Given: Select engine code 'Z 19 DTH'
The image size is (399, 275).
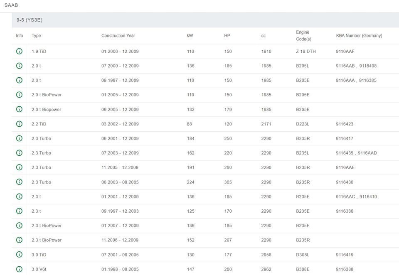Looking at the screenshot, I should click(x=306, y=52).
